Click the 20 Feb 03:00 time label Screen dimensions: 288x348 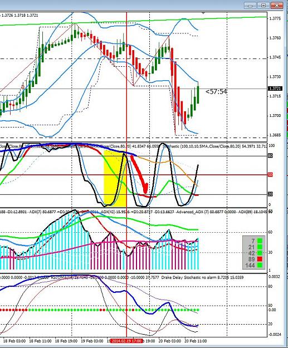click(x=170, y=341)
